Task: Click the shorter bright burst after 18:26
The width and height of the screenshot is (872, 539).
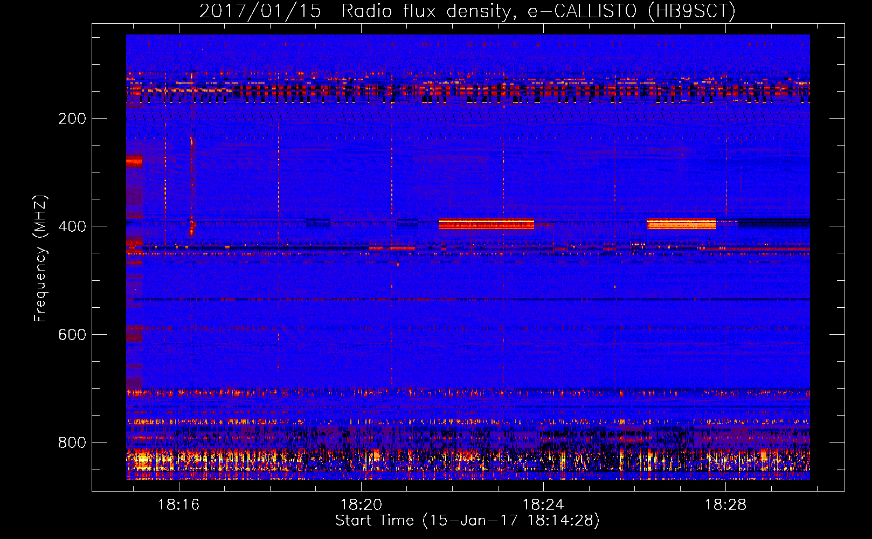Action: tap(681, 224)
